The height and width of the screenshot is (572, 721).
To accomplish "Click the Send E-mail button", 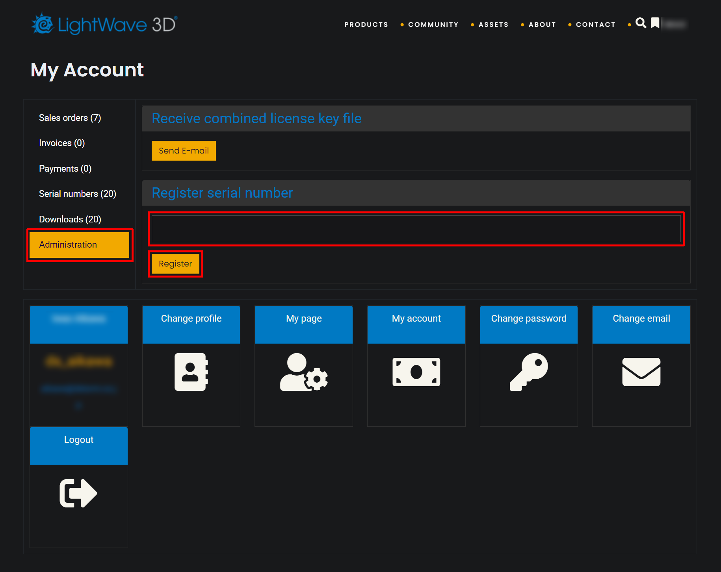I will (184, 151).
